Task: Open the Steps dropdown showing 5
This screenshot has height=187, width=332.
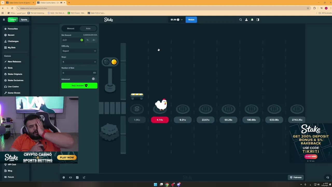Action: pos(79,62)
